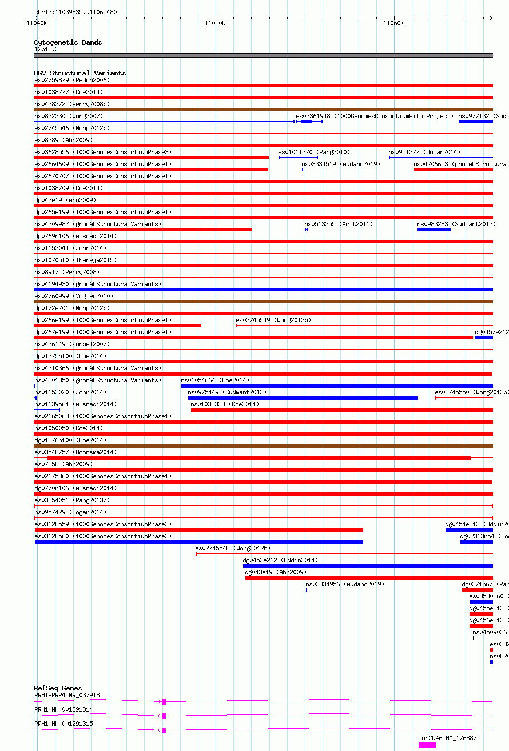This screenshot has height=751, width=509.
Task: Select esv3361948 (1000GenomesConsortiumPilotProject) label
Action: click(x=375, y=116)
